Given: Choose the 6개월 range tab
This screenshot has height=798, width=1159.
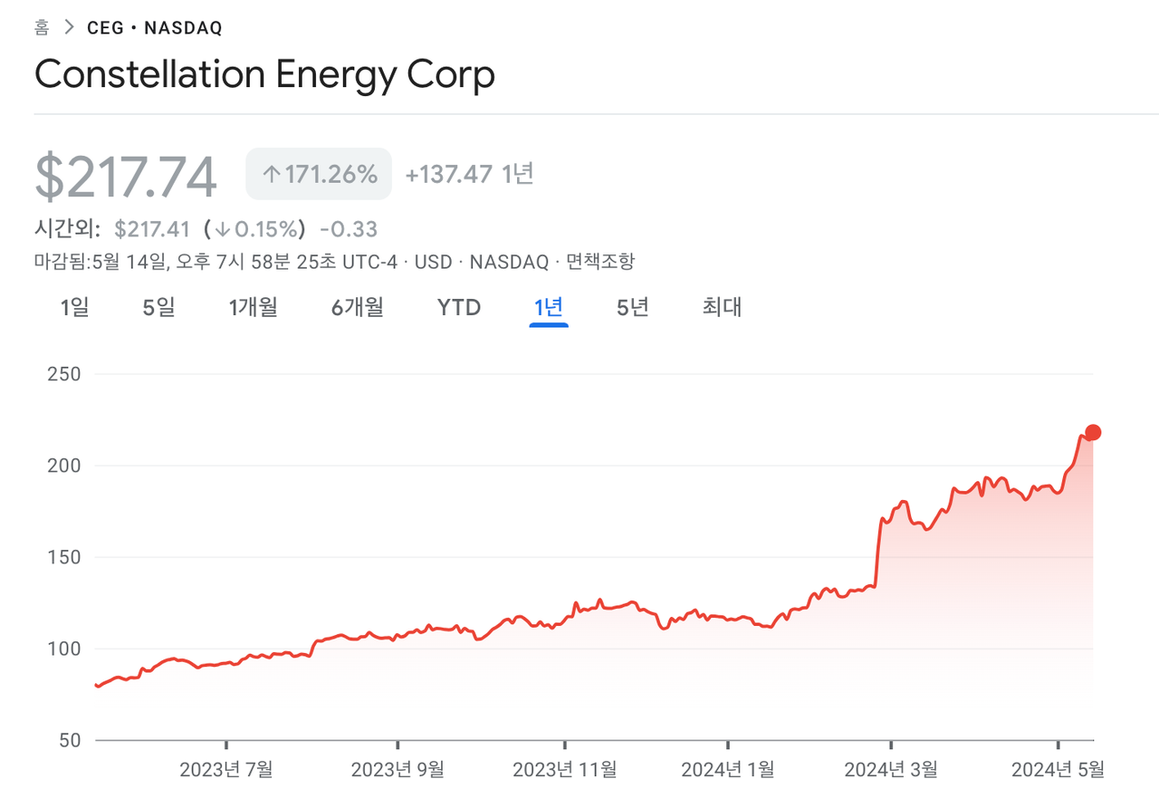Looking at the screenshot, I should click(357, 308).
